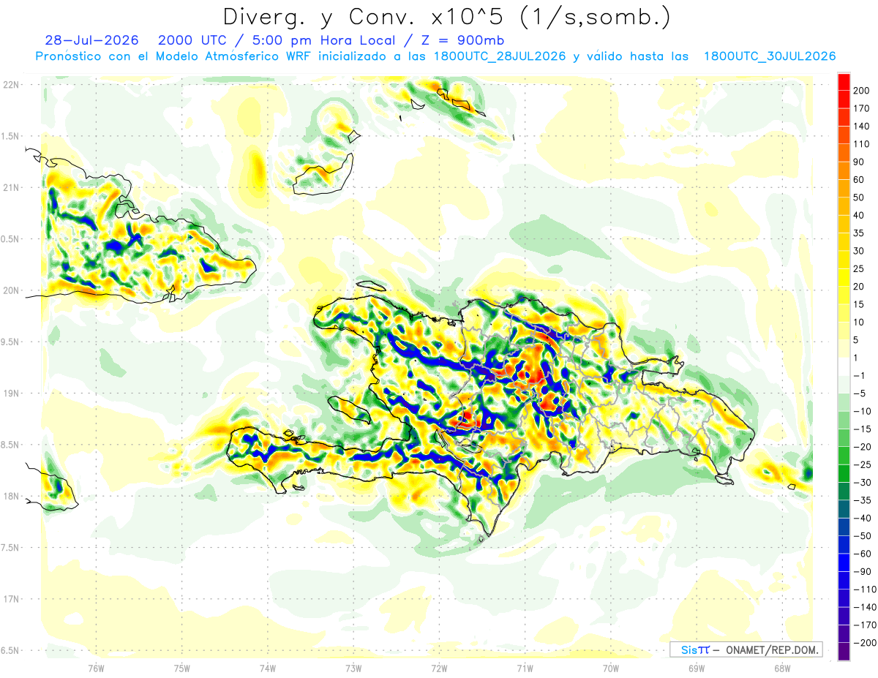Select the white swatch between -1 and 1
The width and height of the screenshot is (878, 678).
844,366
